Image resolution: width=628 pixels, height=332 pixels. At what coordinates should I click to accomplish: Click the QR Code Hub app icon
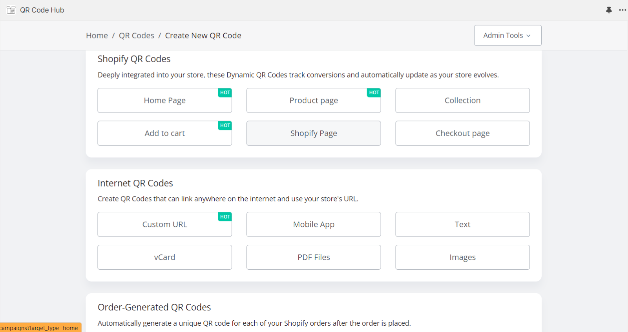pos(11,10)
